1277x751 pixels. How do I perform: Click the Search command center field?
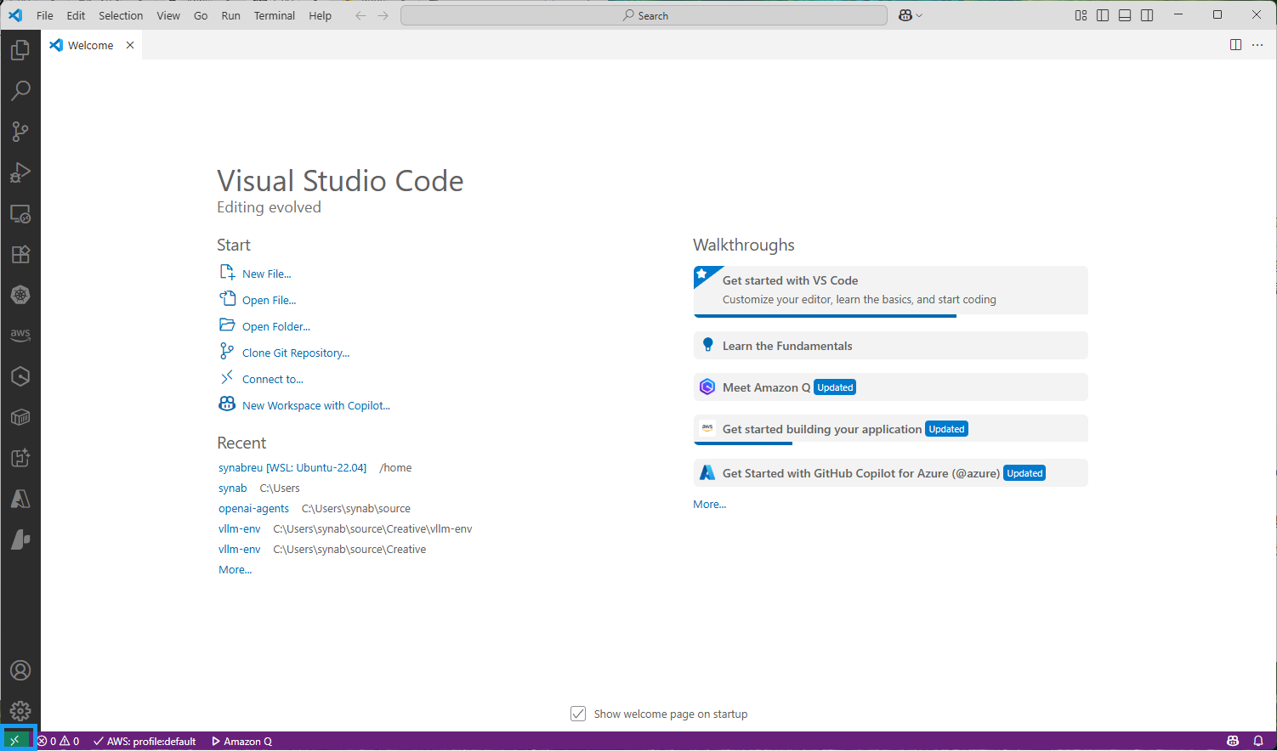pos(644,15)
